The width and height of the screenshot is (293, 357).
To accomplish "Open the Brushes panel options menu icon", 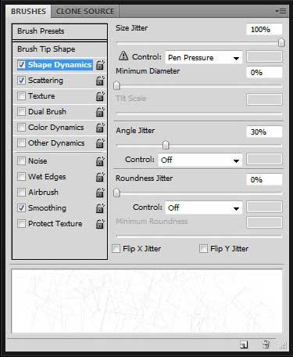I will 280,11.
